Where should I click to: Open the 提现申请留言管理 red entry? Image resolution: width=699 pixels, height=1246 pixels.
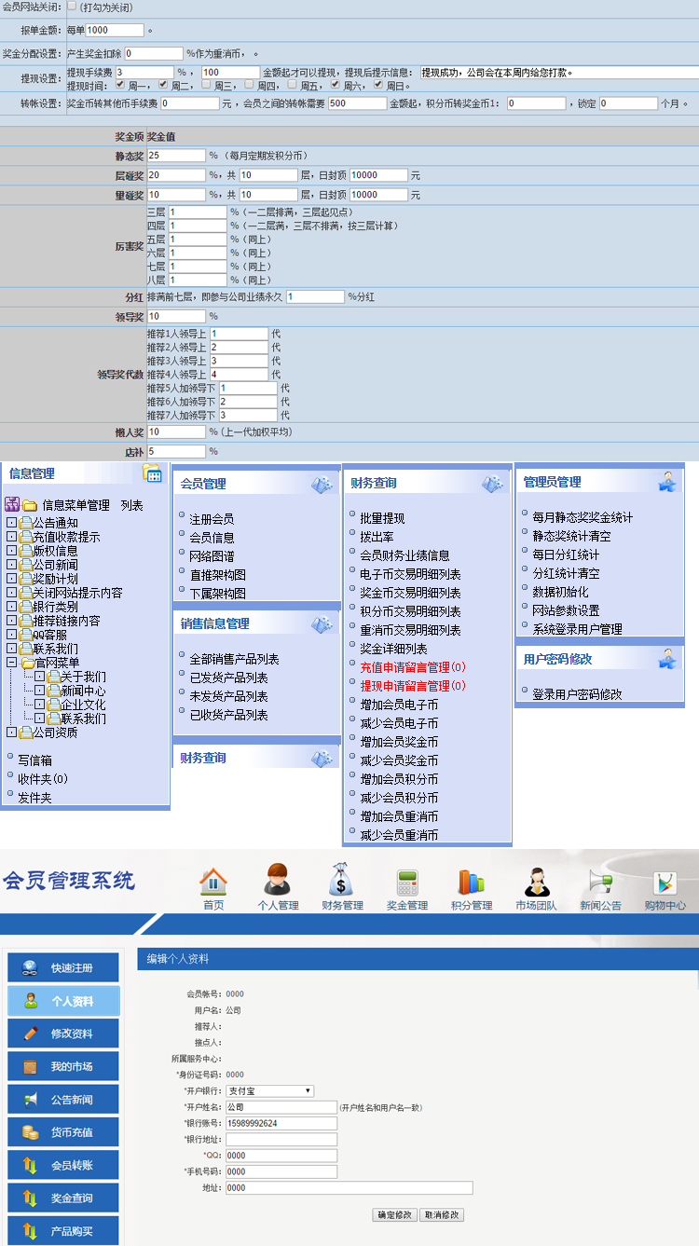(x=413, y=686)
